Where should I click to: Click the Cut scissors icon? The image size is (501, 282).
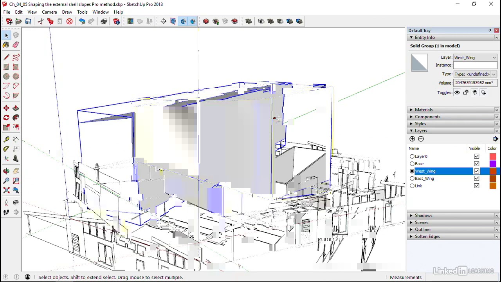[x=41, y=21]
